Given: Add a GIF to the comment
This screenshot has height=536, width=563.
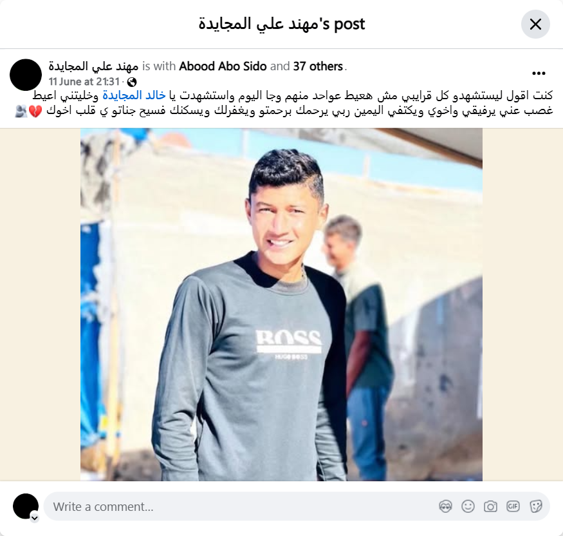Looking at the screenshot, I should [513, 506].
